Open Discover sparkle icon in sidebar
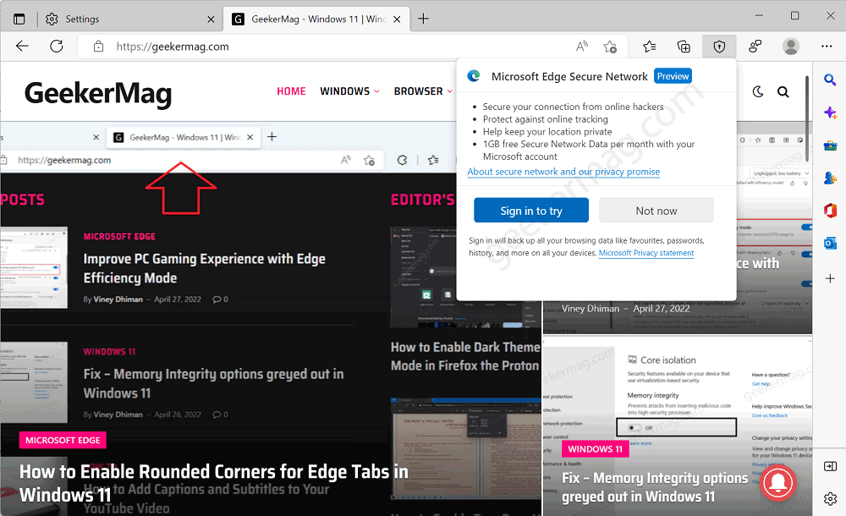Screen dimensions: 846x516 click(x=830, y=113)
